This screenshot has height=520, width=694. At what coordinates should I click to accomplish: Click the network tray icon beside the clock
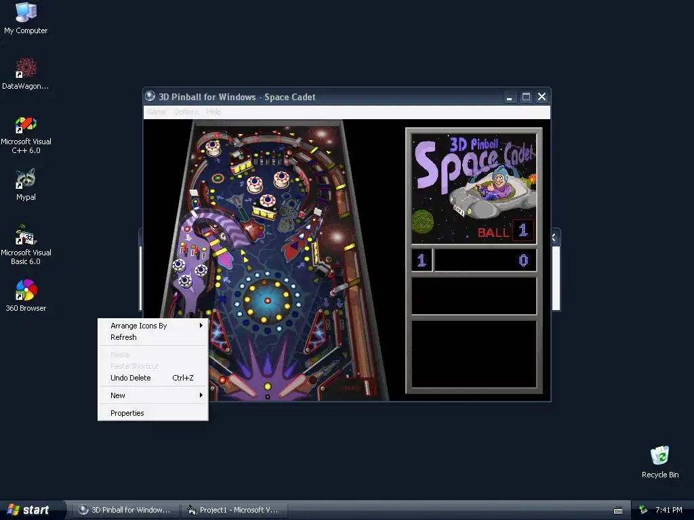[x=643, y=510]
